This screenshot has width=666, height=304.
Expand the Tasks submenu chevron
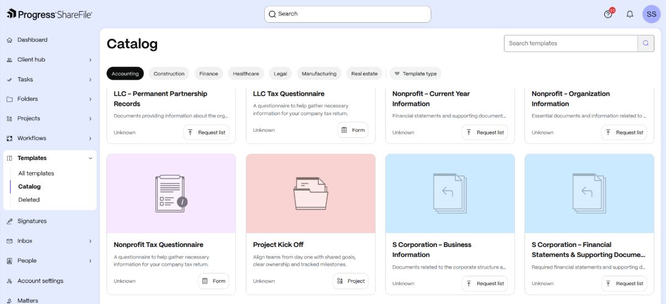(x=90, y=80)
